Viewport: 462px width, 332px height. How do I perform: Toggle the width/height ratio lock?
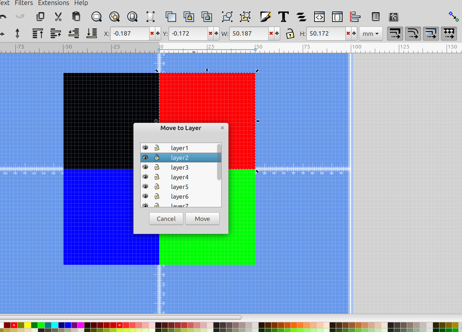290,34
